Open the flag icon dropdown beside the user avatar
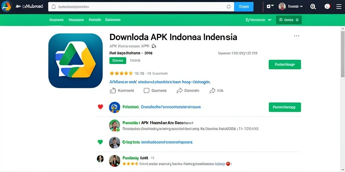 pos(270,6)
